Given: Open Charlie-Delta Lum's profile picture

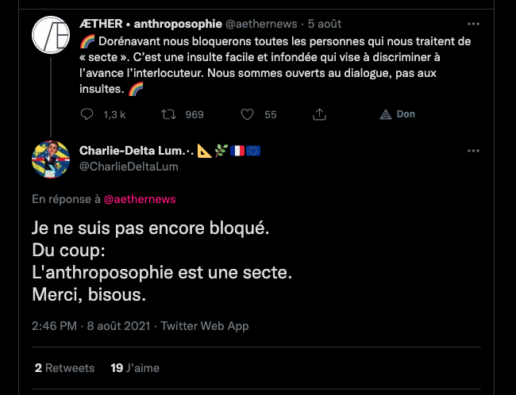Looking at the screenshot, I should click(x=52, y=159).
